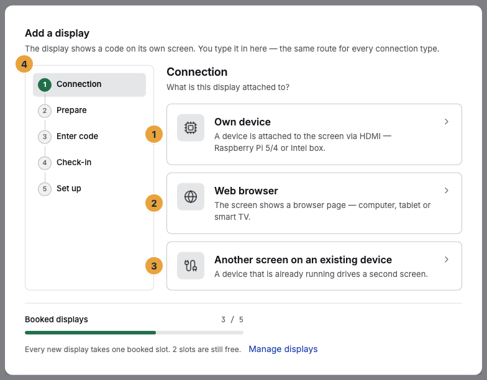
Task: Open the Another screen chevron arrow
Action: (446, 260)
